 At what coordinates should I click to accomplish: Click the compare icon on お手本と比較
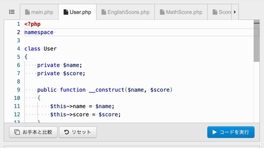[x=17, y=132]
